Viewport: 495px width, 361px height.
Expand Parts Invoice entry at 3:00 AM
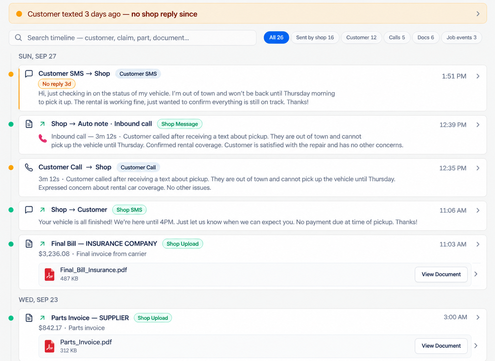coord(478,317)
